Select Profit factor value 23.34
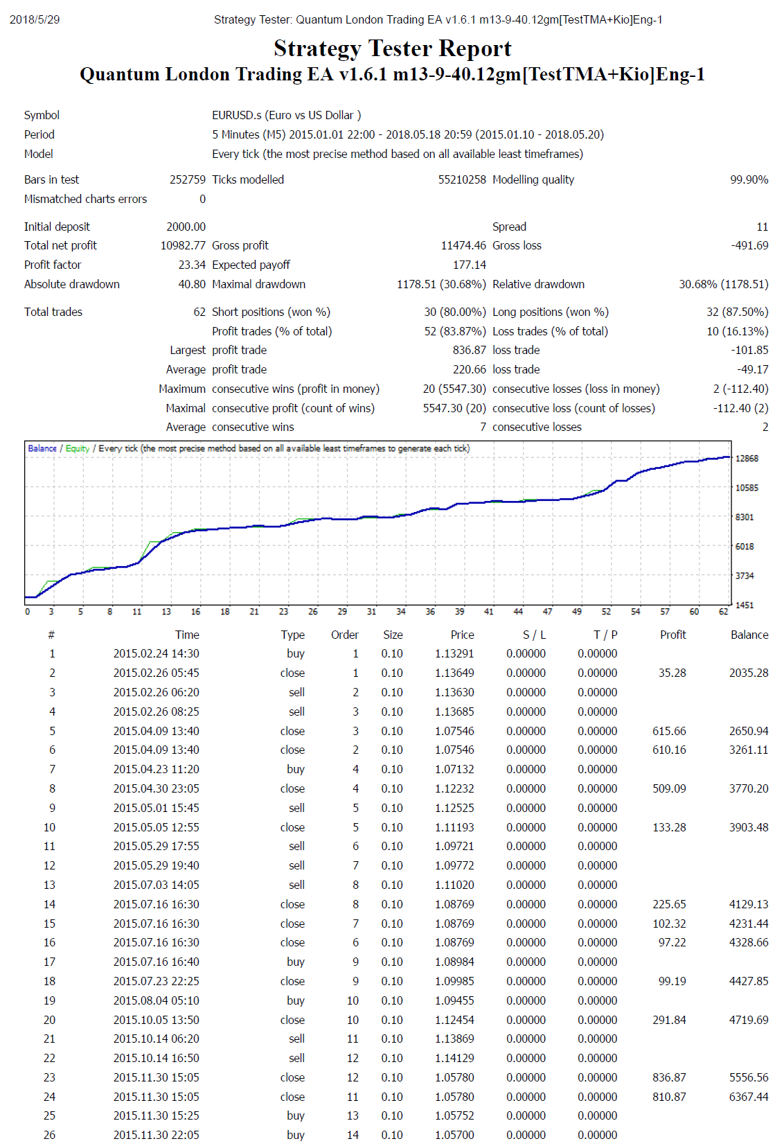Screen dimensions: 784x1148 tap(192, 265)
